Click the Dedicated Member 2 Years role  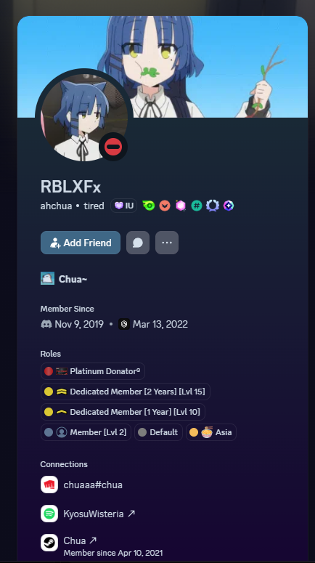[126, 392]
